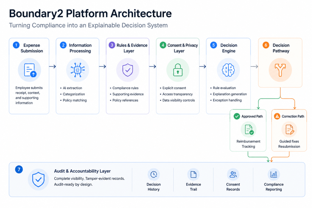Click the Access transparency bullet
Screen dimensions: 312x208
[176, 94]
